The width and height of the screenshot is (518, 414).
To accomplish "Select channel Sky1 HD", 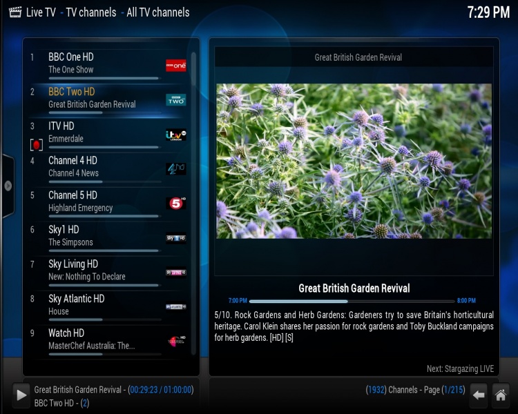I will [107, 238].
